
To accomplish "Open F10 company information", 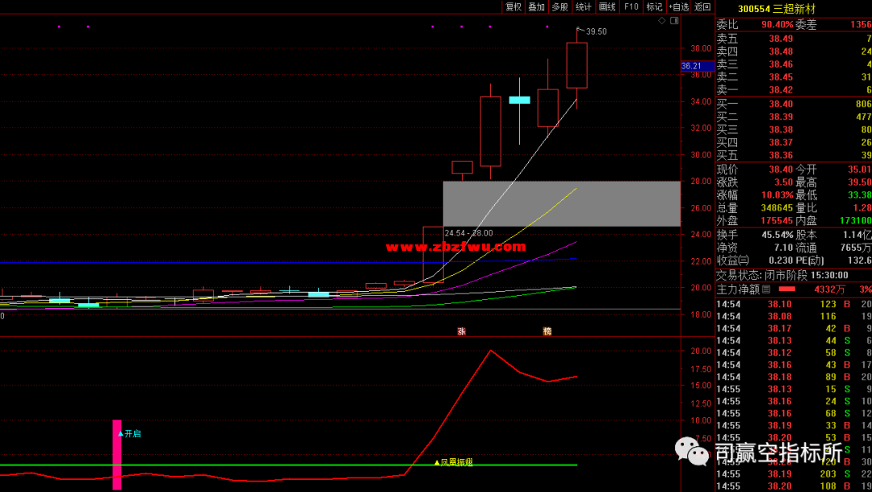I will [x=631, y=6].
